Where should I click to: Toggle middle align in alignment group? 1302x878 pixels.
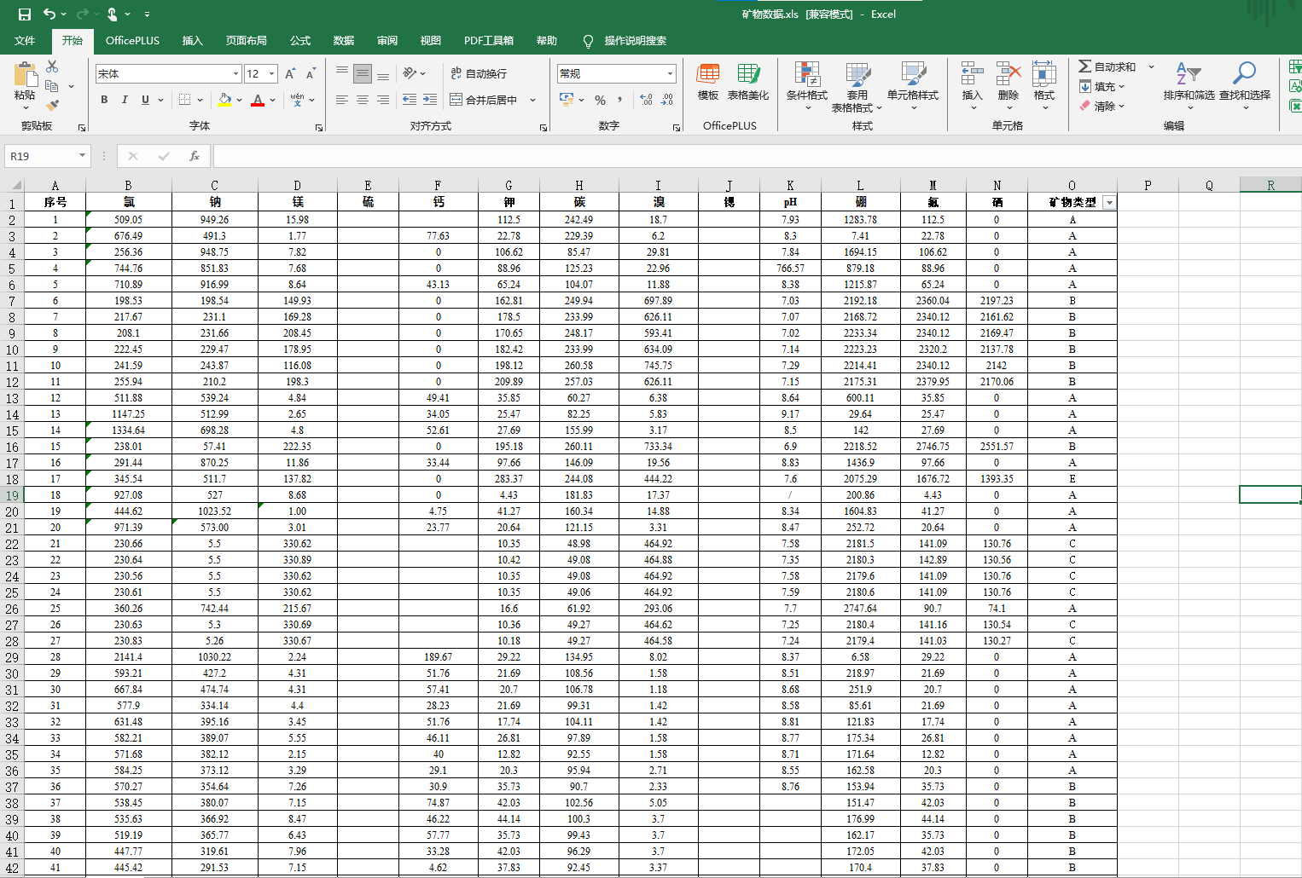[362, 73]
